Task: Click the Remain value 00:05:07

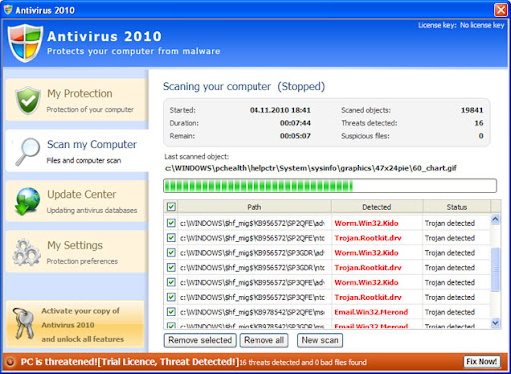Action: (x=295, y=136)
